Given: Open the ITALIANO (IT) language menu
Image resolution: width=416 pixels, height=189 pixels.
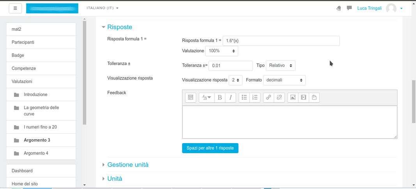Looking at the screenshot, I should pyautogui.click(x=103, y=8).
